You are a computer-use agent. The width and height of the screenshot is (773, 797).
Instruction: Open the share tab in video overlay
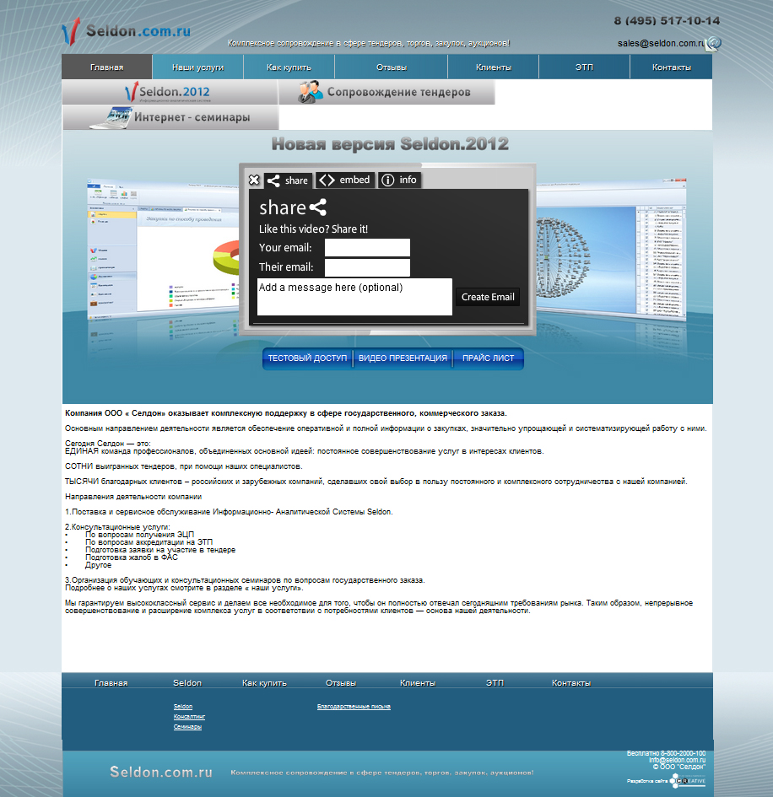coord(289,180)
